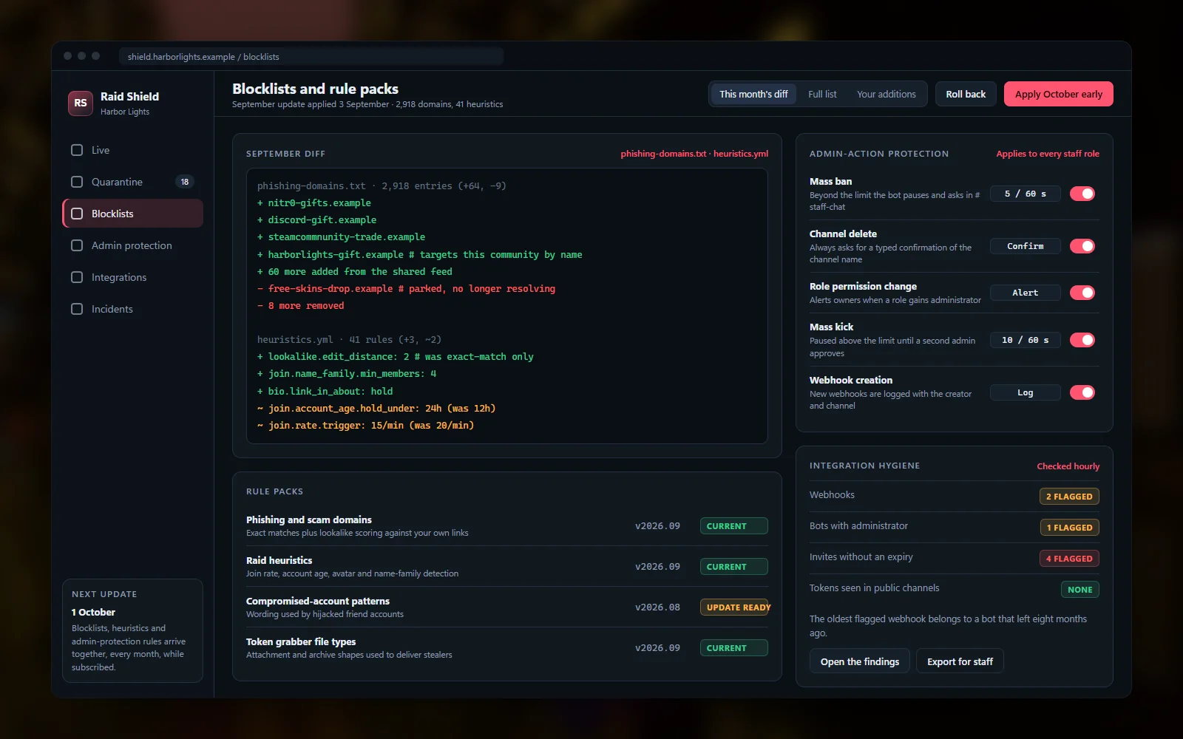Click CURRENT badge for Phishing and scam domains
This screenshot has width=1183, height=739.
pos(734,526)
